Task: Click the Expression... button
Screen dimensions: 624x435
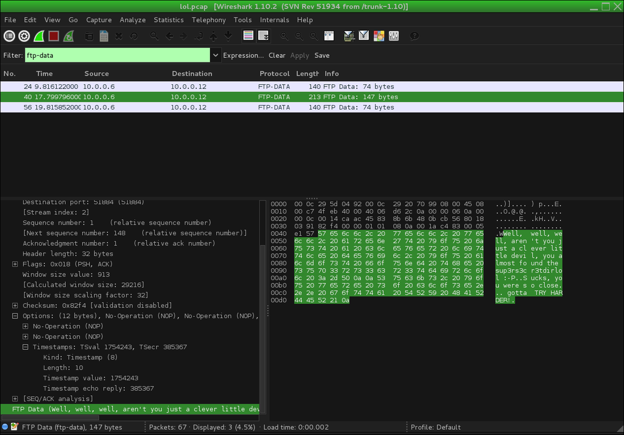Action: [243, 56]
